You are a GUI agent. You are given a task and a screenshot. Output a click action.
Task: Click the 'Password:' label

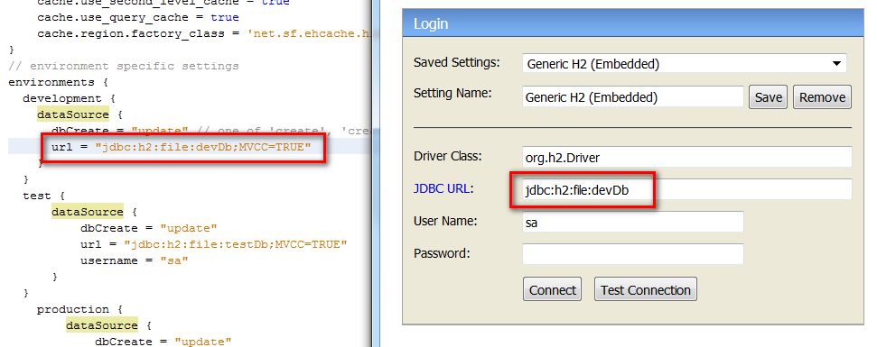coord(442,253)
